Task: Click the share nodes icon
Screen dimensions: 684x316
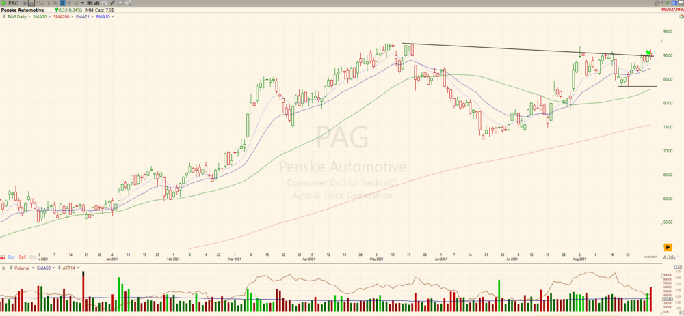Action: tap(128, 3)
